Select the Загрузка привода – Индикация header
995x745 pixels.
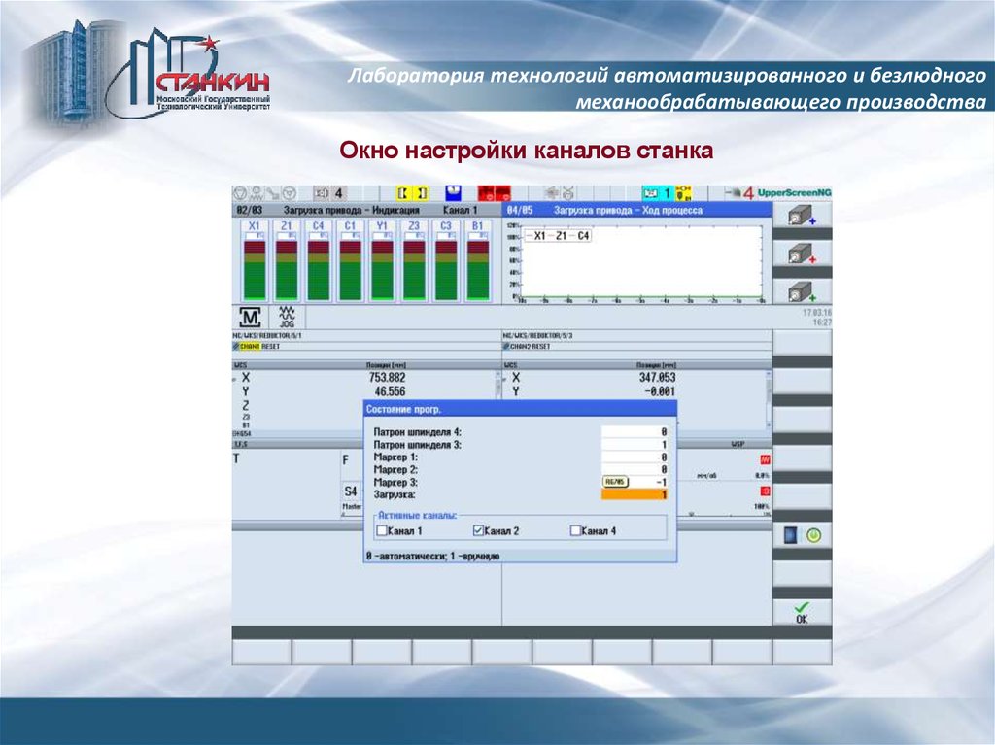pyautogui.click(x=351, y=210)
